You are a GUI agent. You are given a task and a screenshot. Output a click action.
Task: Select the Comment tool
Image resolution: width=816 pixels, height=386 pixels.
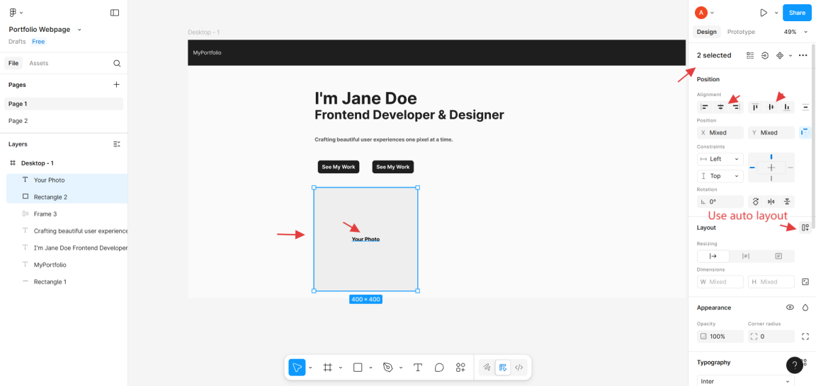[x=439, y=368]
